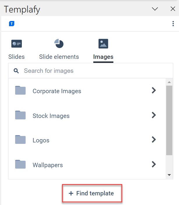Expand the Logos folder chevron
Viewport: 179px width, 205px height.
coord(154,139)
